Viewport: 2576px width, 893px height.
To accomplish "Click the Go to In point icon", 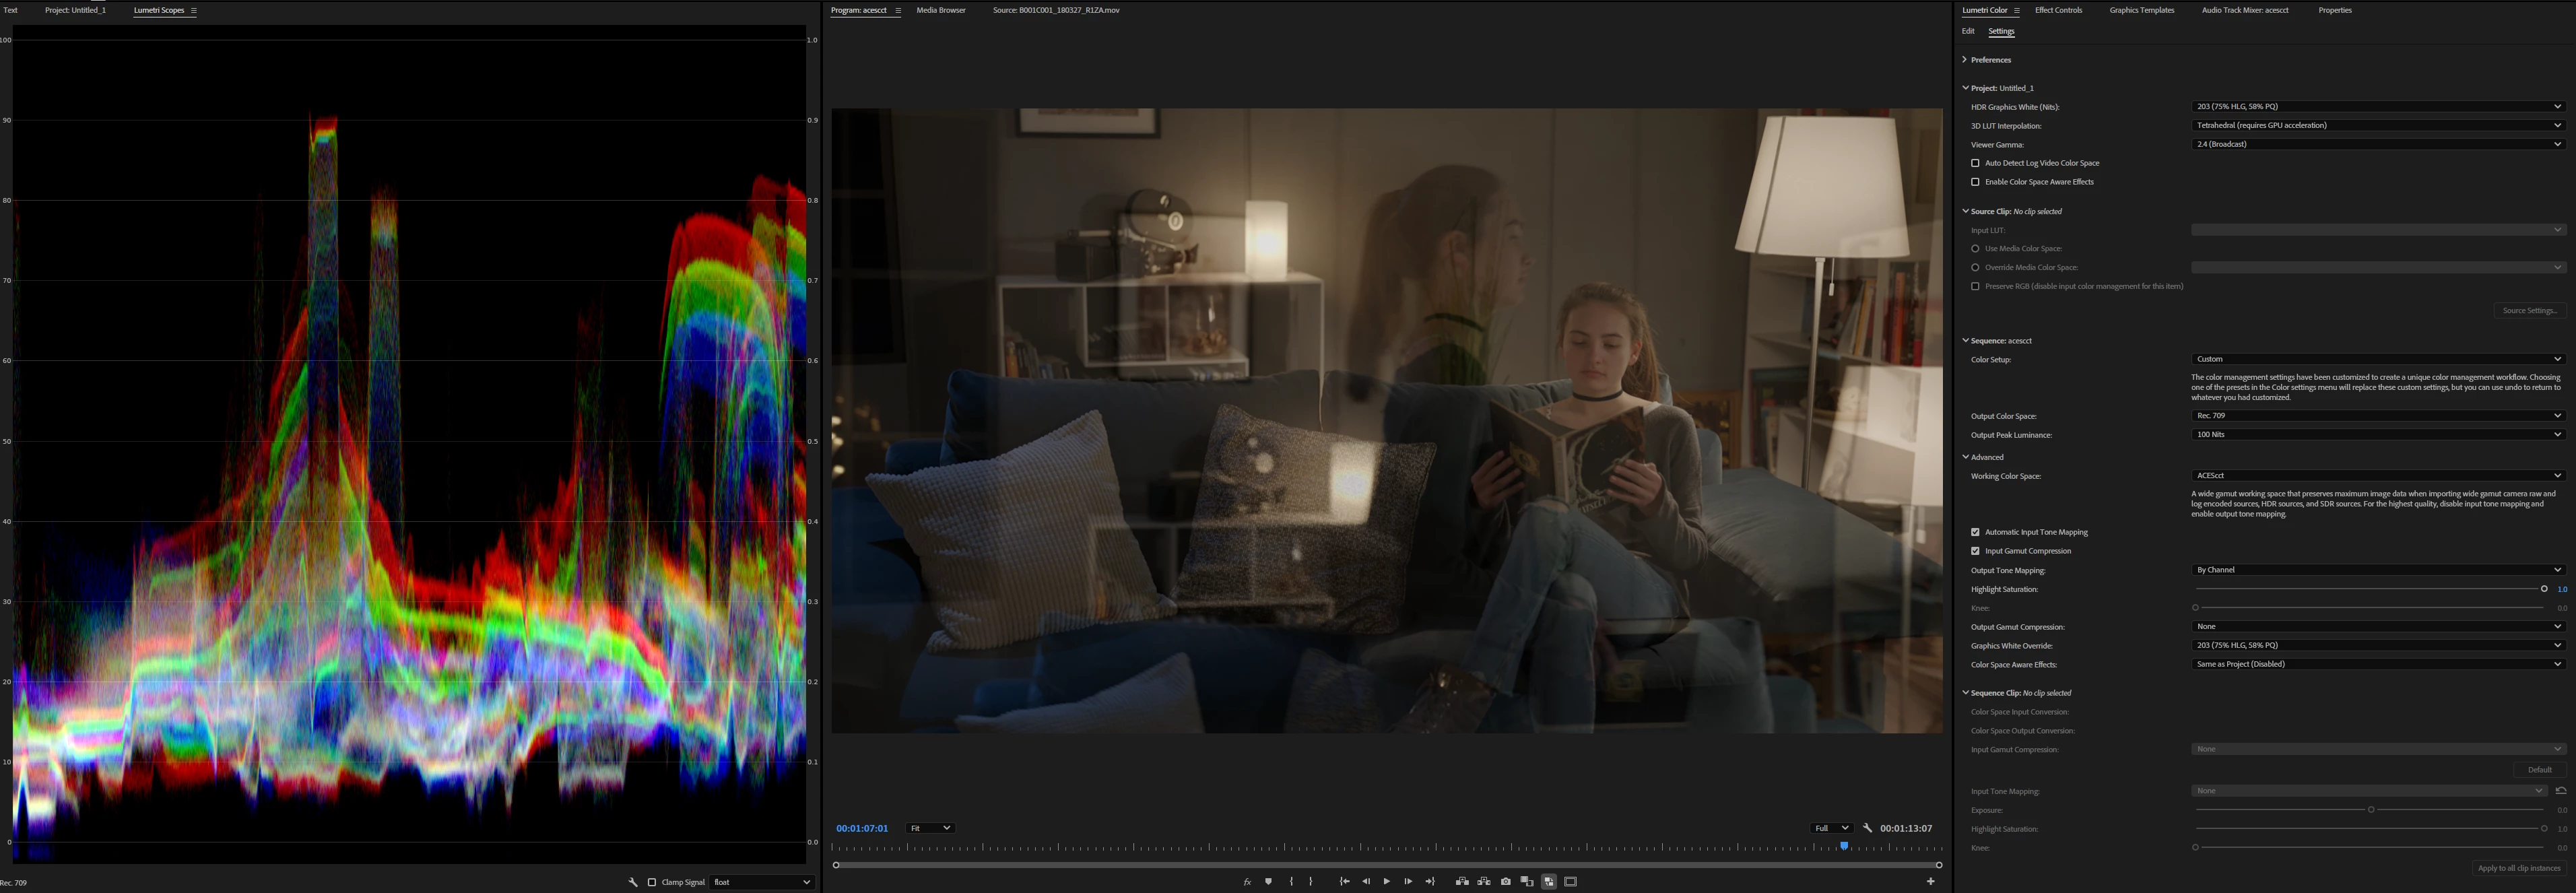I will [x=1344, y=881].
